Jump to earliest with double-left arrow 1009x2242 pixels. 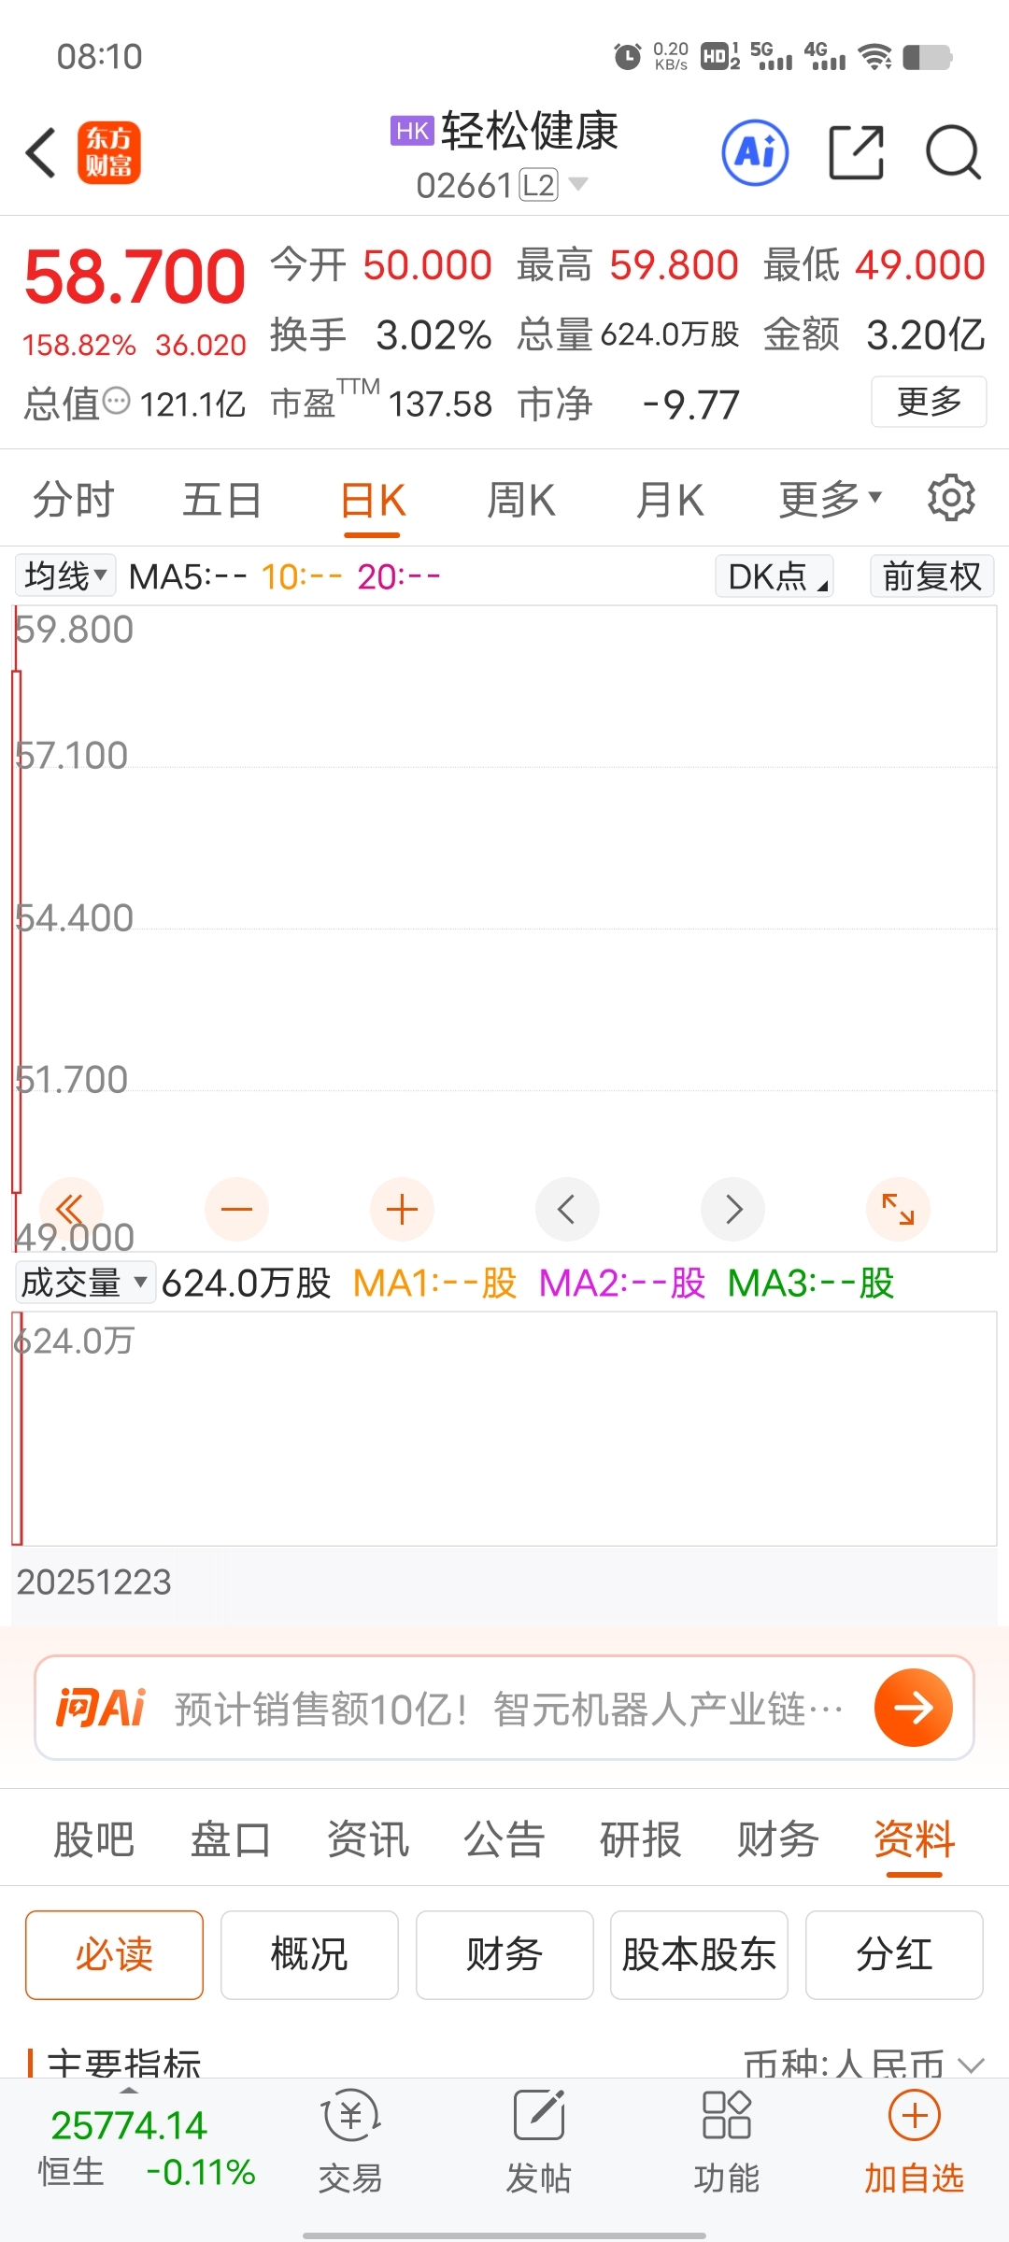click(x=71, y=1210)
